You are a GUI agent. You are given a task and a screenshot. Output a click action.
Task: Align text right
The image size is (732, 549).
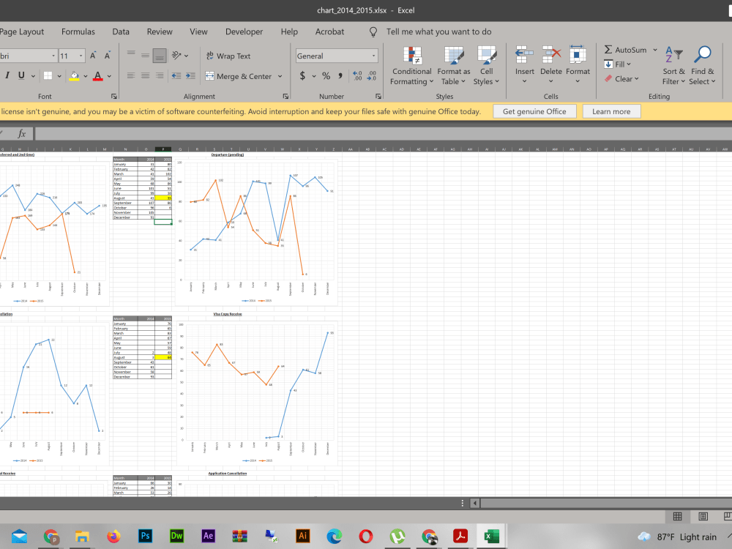[x=160, y=75]
